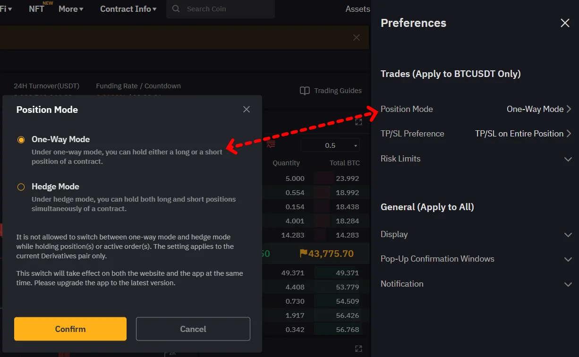Click the expand fullscreen icon near order book
579x357 pixels.
coord(358,122)
